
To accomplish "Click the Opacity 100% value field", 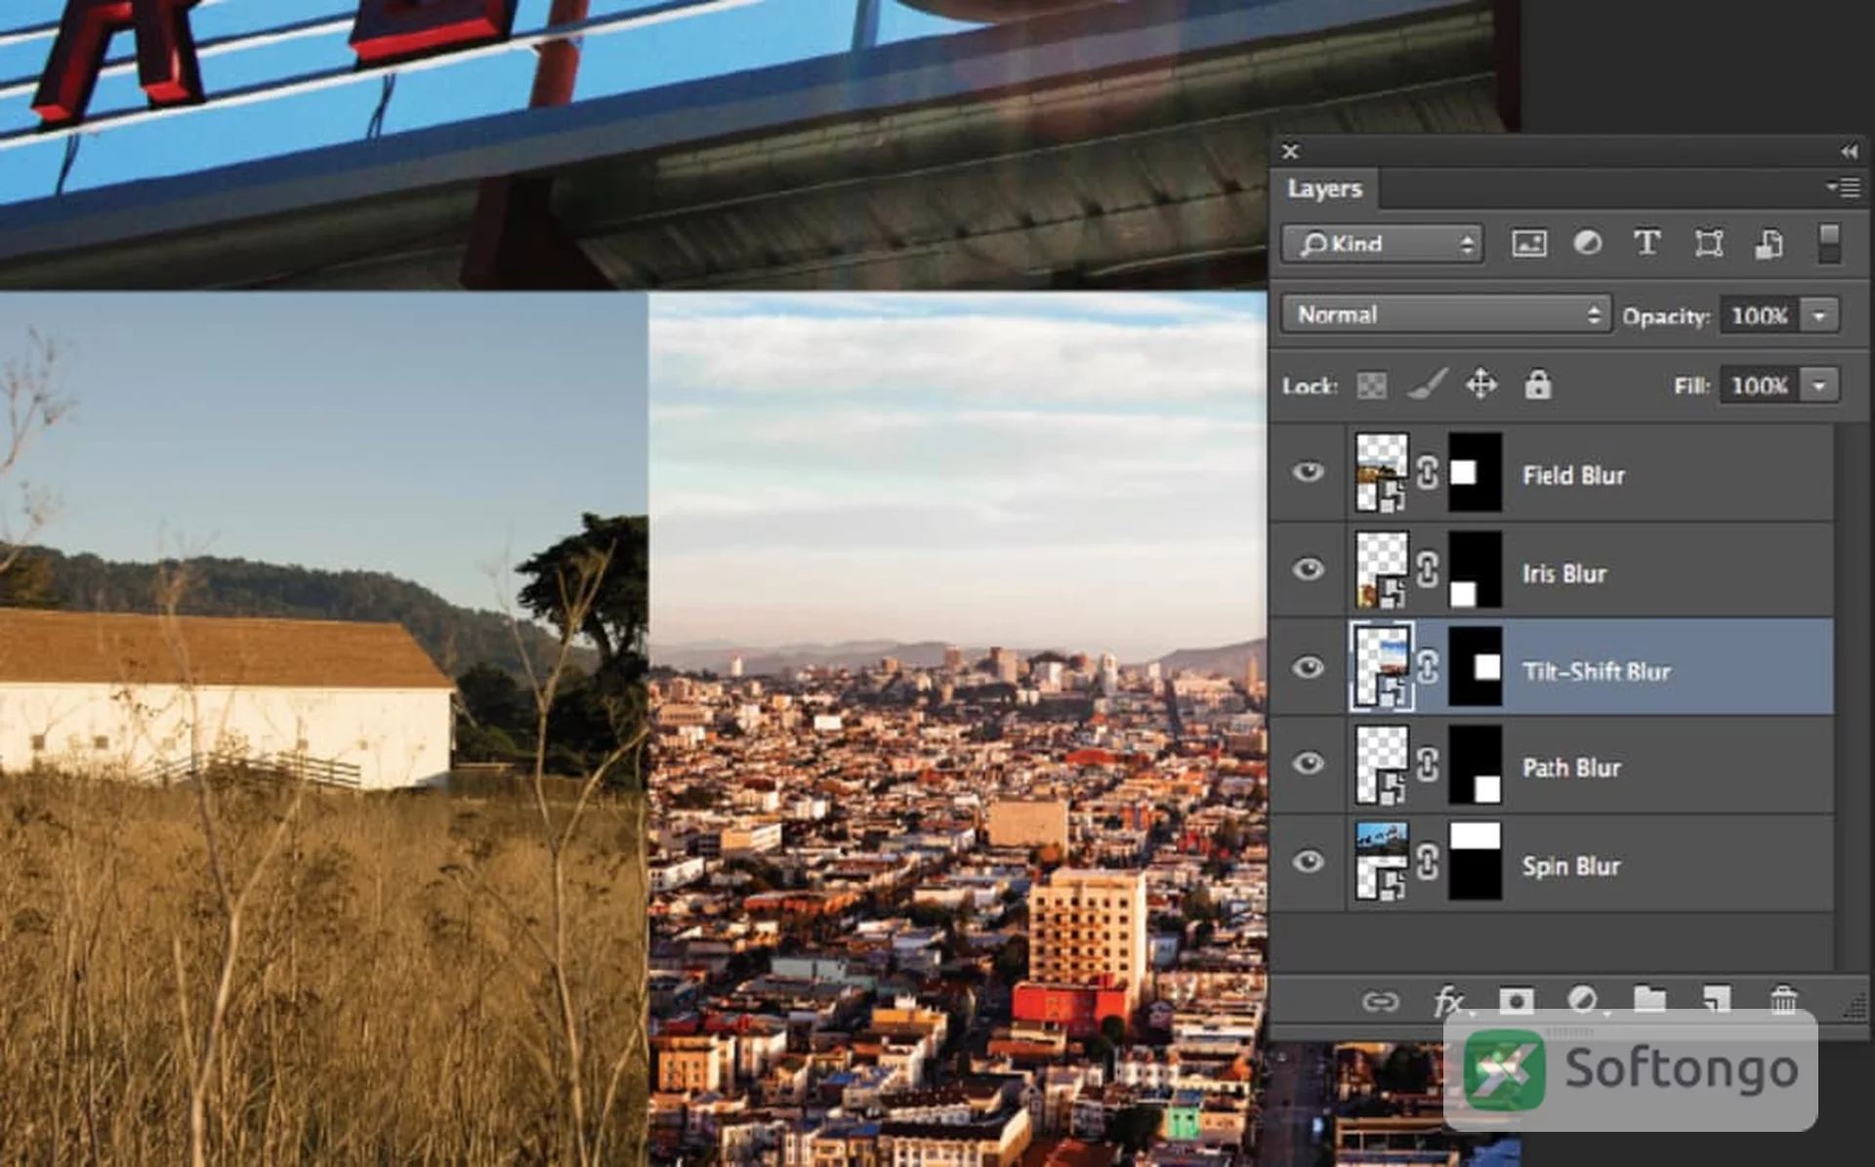I will (x=1759, y=315).
